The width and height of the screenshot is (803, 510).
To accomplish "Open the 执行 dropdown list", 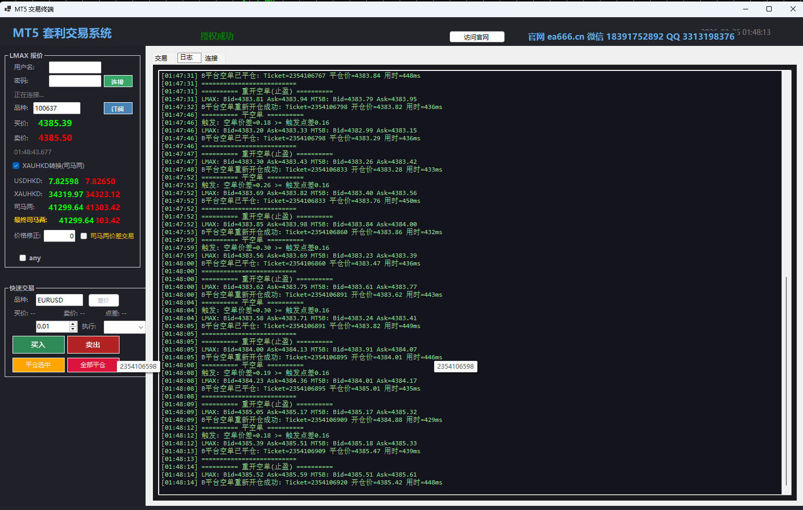I will pyautogui.click(x=124, y=327).
